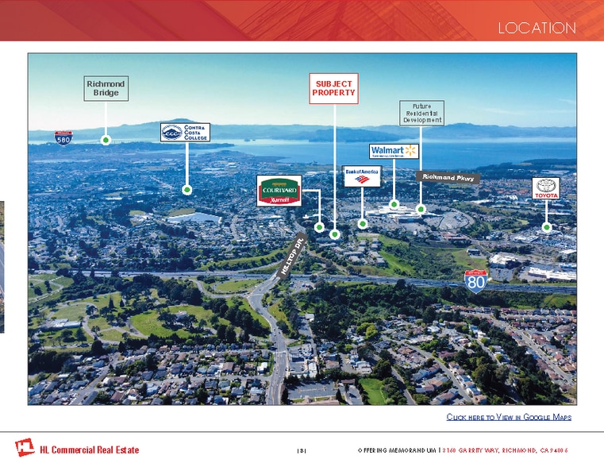Click the LOCATION page heading

click(x=537, y=28)
